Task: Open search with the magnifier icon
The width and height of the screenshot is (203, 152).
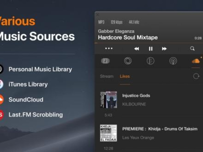Action: [x=192, y=49]
